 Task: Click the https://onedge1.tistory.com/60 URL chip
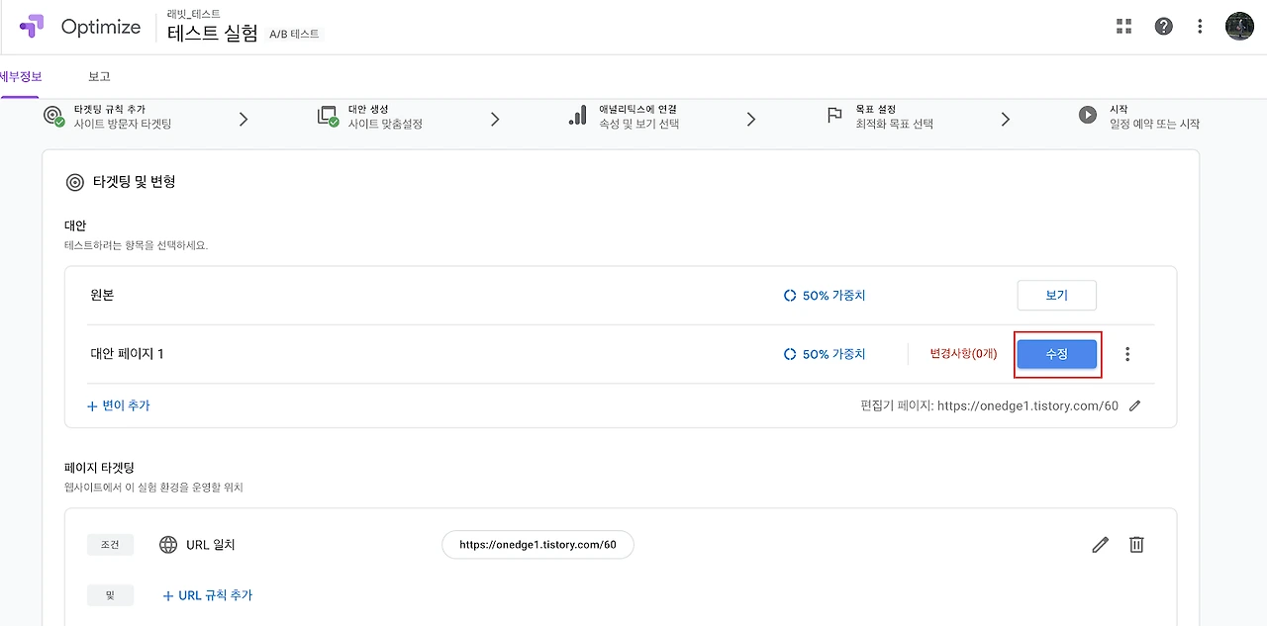click(x=537, y=545)
